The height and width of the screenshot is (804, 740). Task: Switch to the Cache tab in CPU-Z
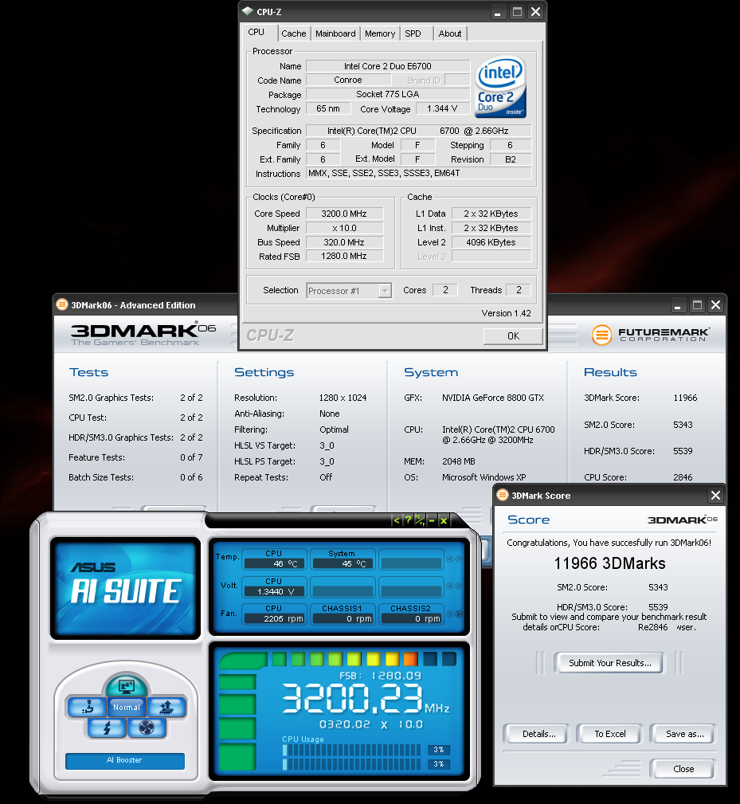(x=294, y=33)
